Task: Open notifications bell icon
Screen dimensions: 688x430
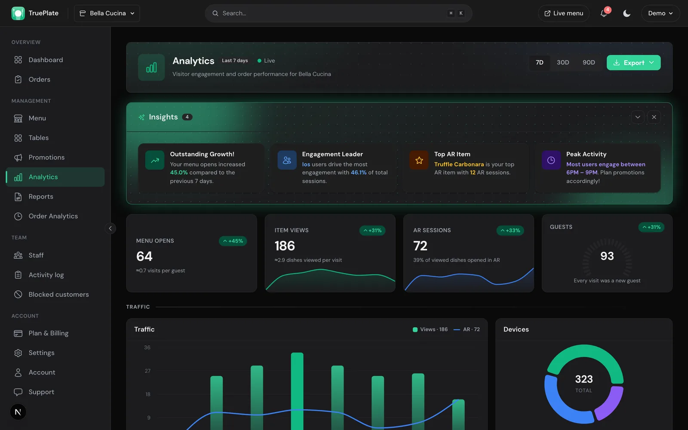Action: (604, 13)
